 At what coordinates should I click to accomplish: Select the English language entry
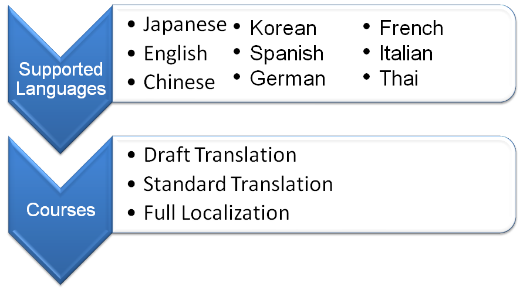(x=175, y=53)
